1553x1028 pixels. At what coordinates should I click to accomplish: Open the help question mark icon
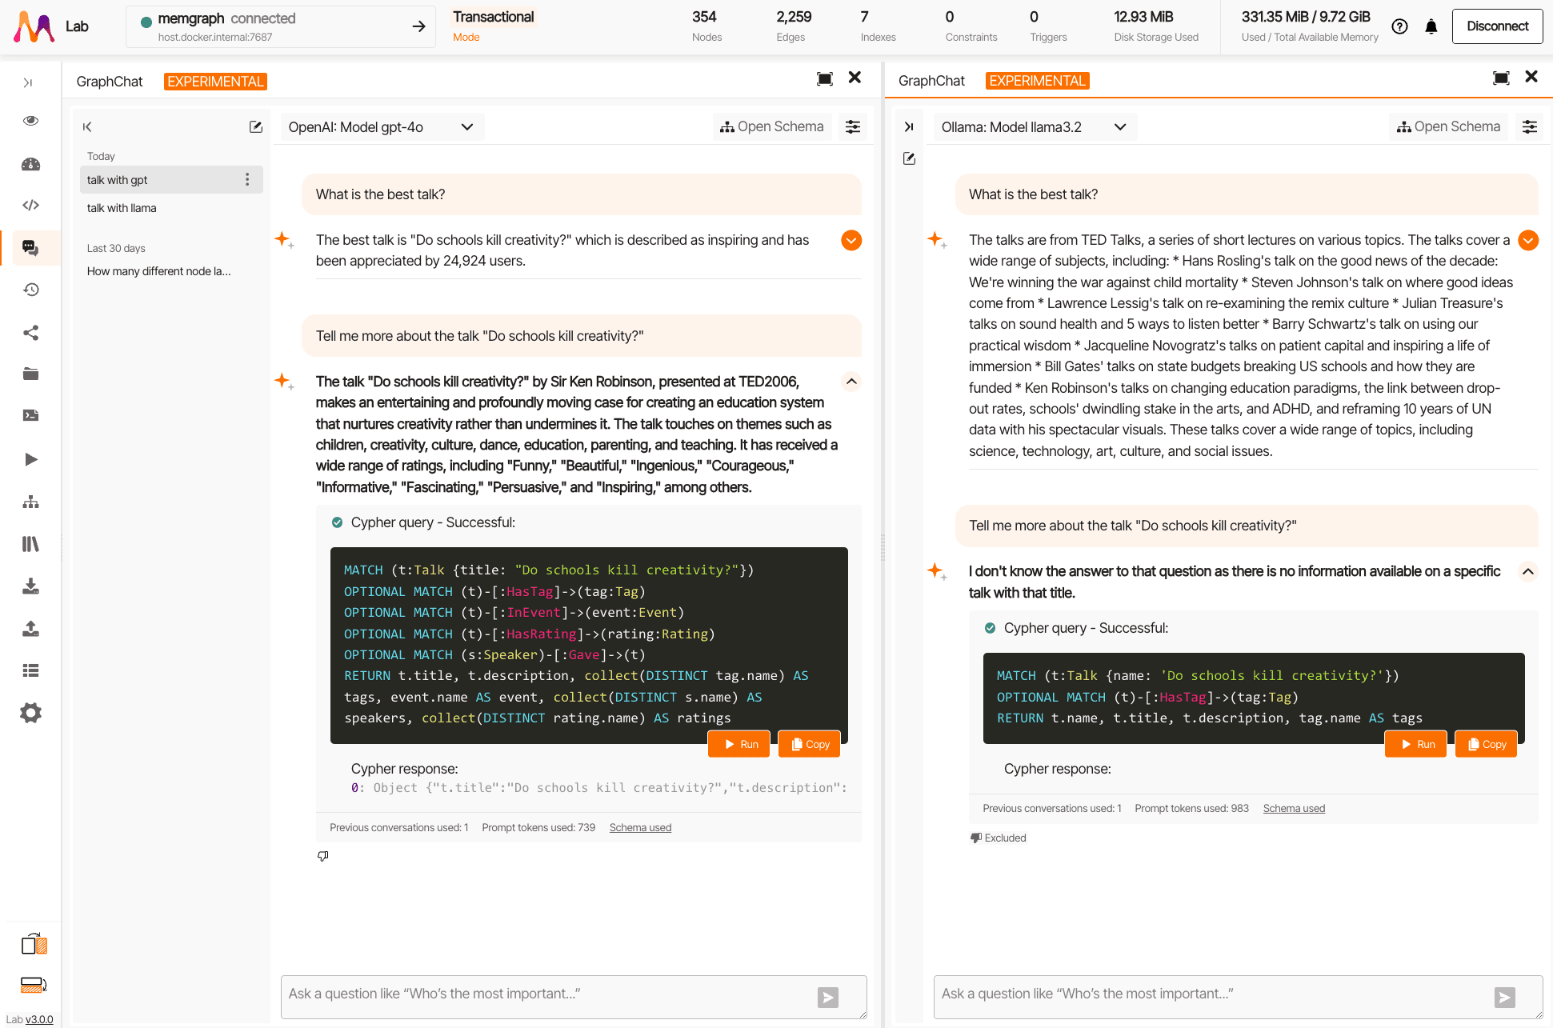tap(1399, 26)
